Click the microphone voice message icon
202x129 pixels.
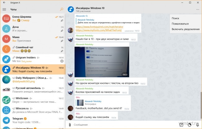(x=197, y=124)
